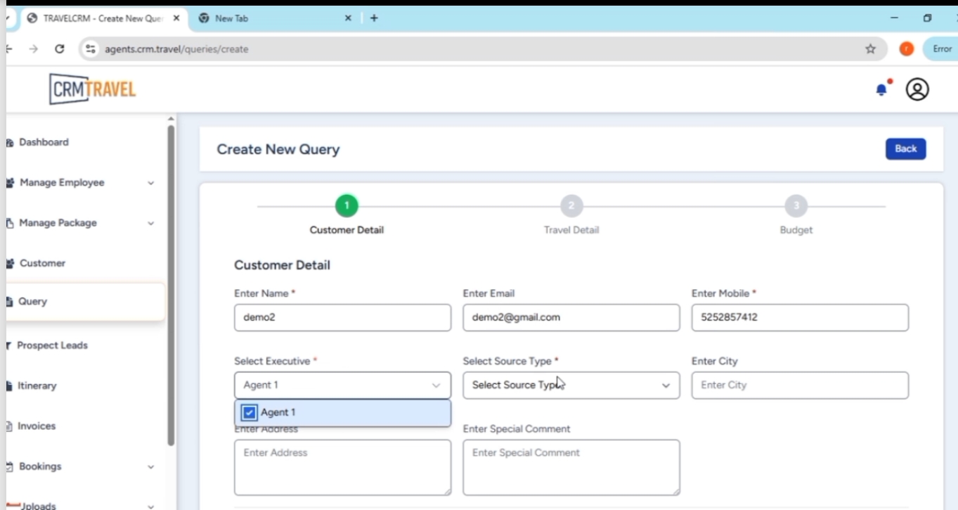This screenshot has width=958, height=510.
Task: Expand the Bookings section chevron
Action: (150, 466)
